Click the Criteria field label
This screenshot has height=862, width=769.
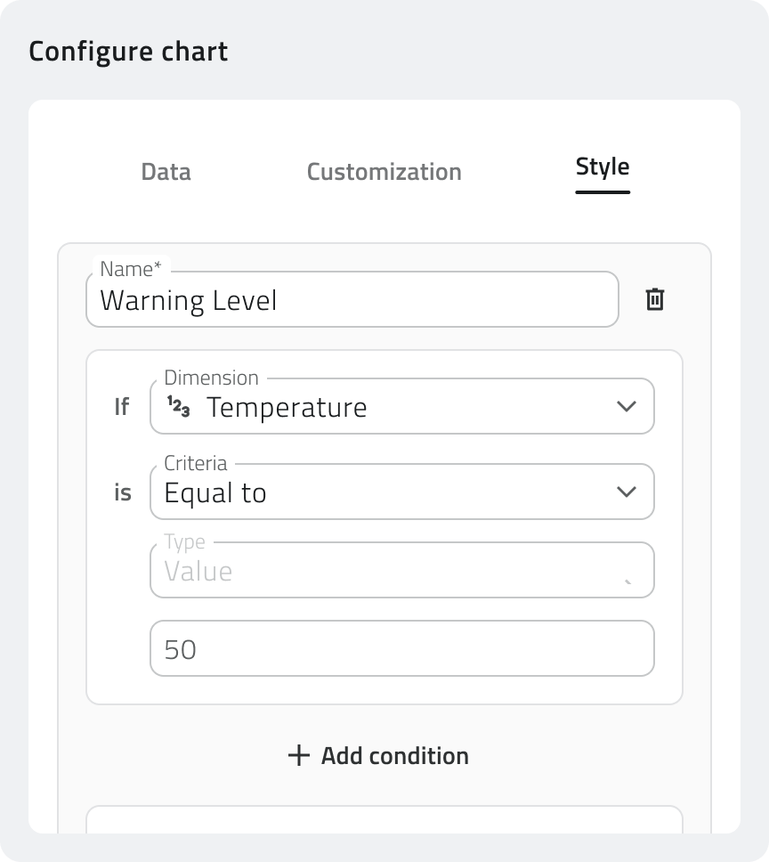pos(196,463)
